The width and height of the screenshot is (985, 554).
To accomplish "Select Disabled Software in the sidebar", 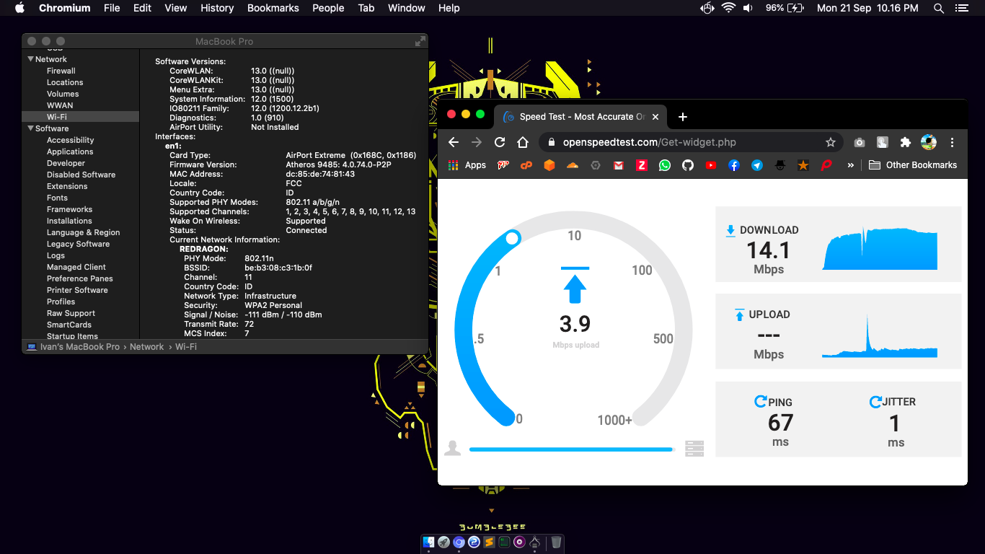I will tap(81, 175).
